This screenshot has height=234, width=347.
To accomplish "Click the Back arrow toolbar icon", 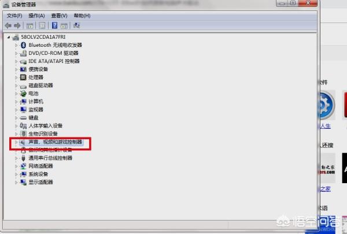I will point(8,25).
